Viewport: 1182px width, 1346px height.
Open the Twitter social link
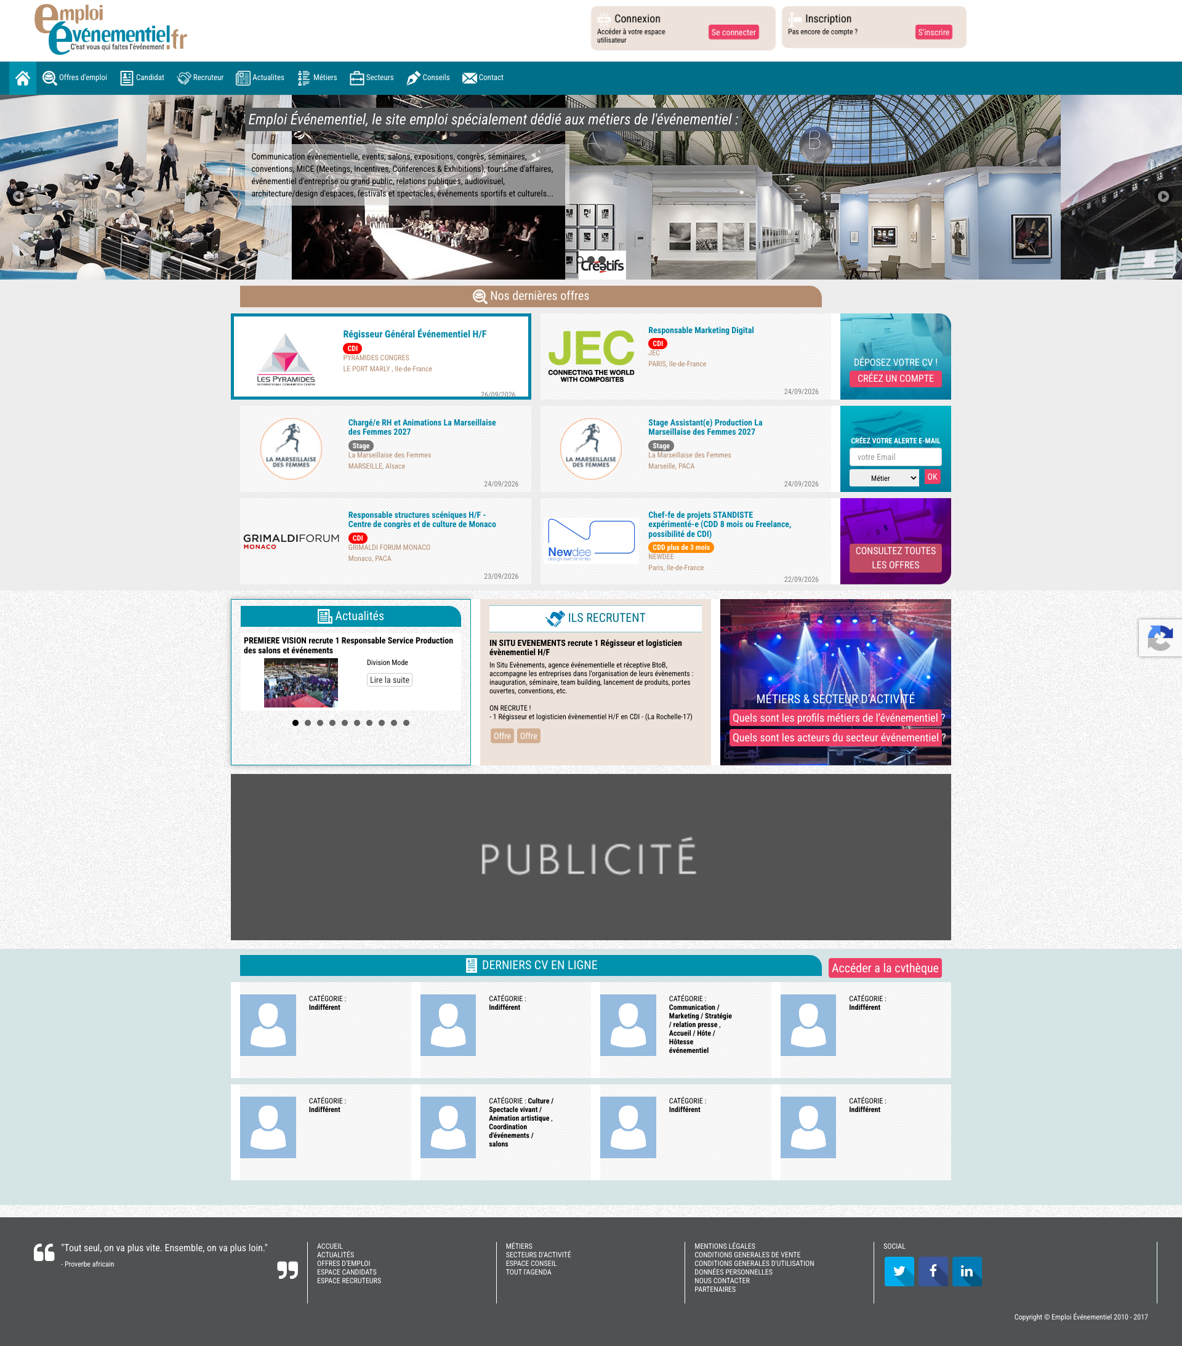click(x=899, y=1271)
